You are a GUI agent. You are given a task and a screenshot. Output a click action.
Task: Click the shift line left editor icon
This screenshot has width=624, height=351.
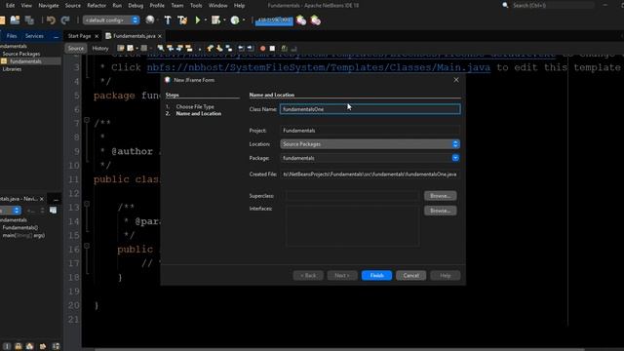[241, 48]
